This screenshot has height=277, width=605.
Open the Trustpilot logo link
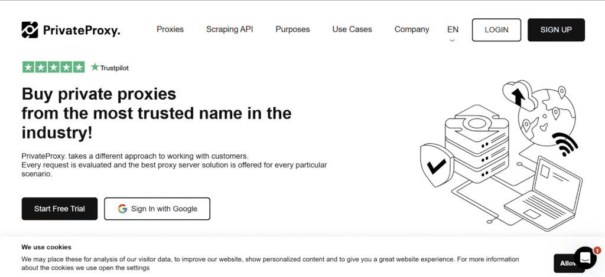point(110,68)
